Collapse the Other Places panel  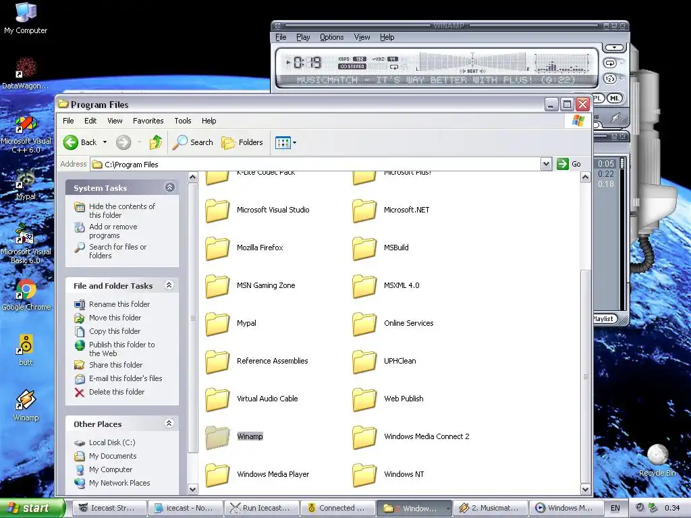169,424
